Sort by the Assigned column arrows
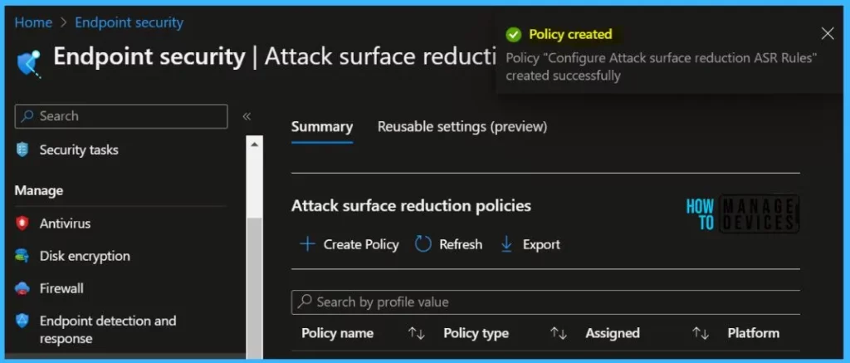Viewport: 850px width, 363px height. click(x=701, y=333)
